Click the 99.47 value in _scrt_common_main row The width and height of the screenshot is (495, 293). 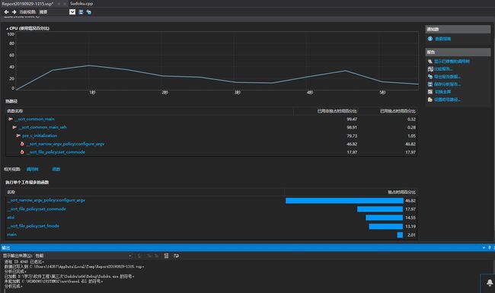coord(352,119)
